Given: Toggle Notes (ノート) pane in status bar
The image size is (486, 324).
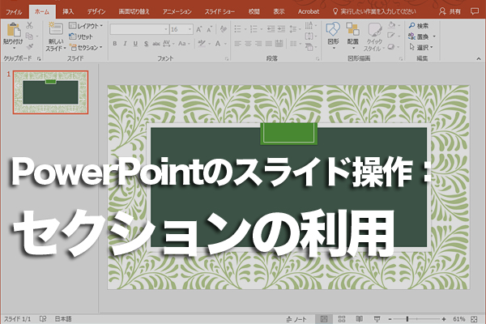Looking at the screenshot, I should tap(296, 319).
